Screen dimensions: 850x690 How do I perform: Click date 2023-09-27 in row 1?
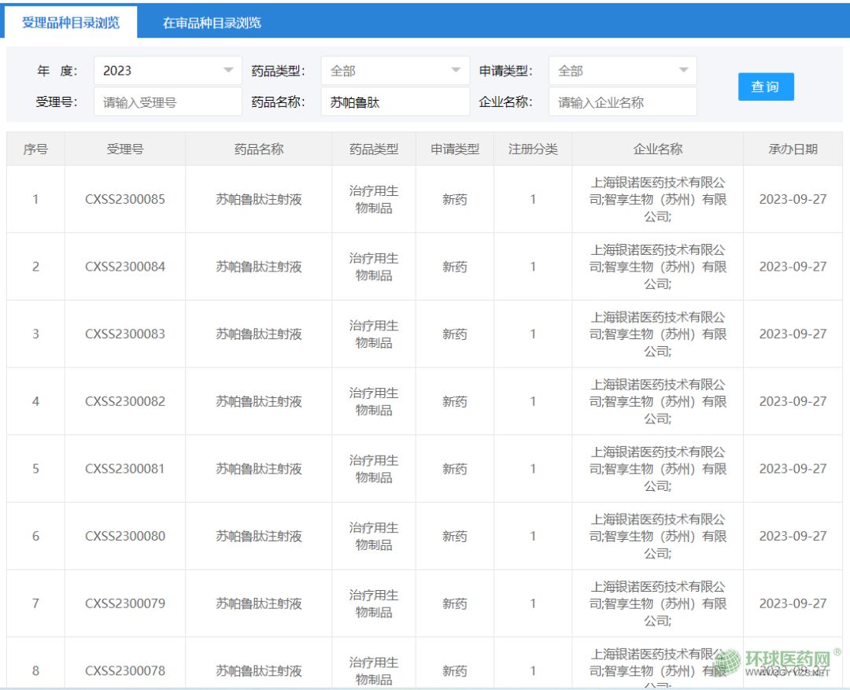(x=793, y=199)
